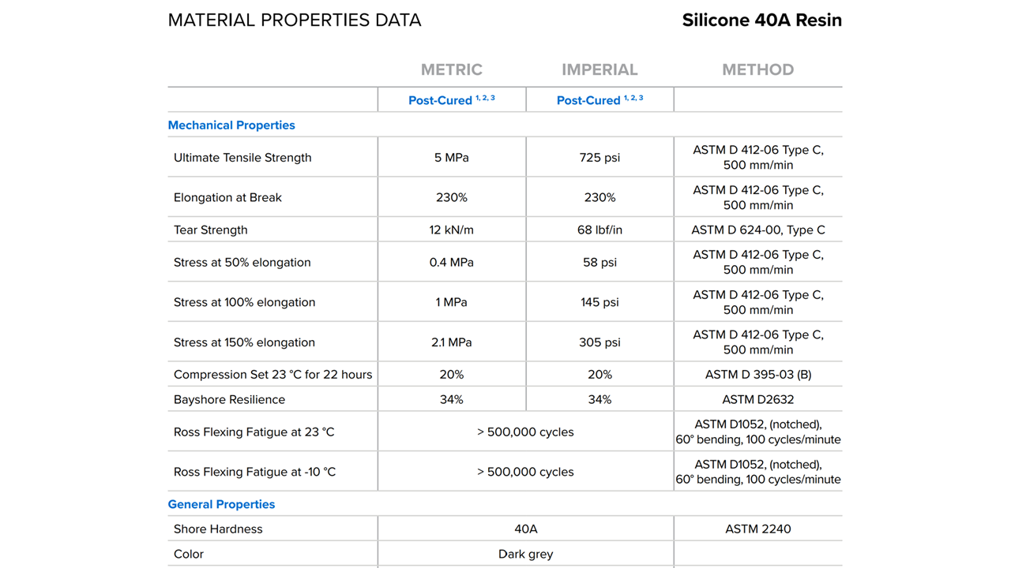Click the ASTM D 624-00, Type C method
Image resolution: width=1011 pixels, height=568 pixels.
(757, 230)
